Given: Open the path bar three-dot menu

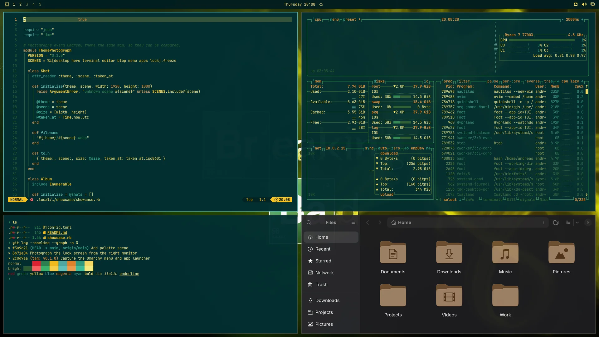Looking at the screenshot, I should click(x=543, y=222).
